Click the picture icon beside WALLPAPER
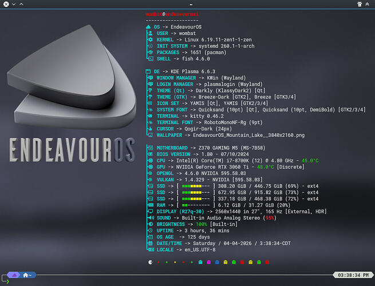375x286 pixels. click(151, 135)
